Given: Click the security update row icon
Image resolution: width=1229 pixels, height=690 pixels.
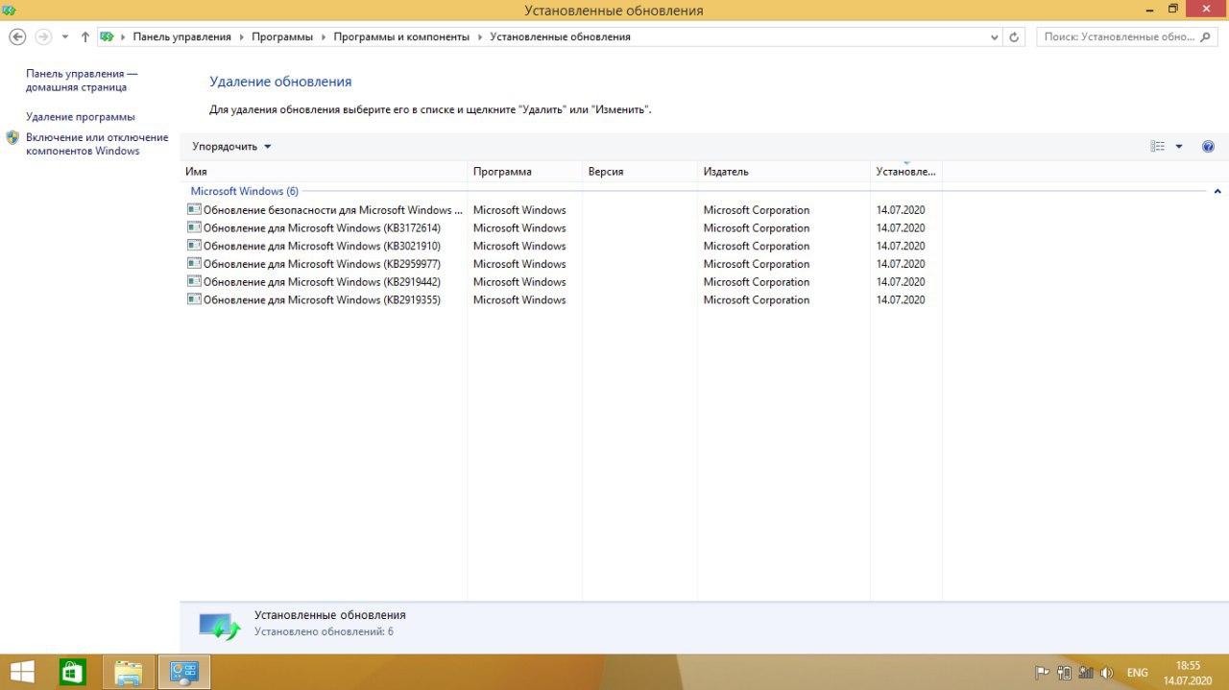Looking at the screenshot, I should click(x=194, y=209).
